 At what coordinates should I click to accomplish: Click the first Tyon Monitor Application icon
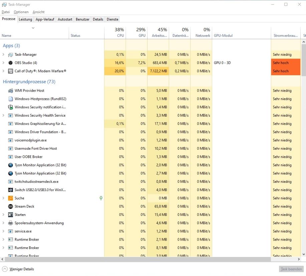point(10,165)
